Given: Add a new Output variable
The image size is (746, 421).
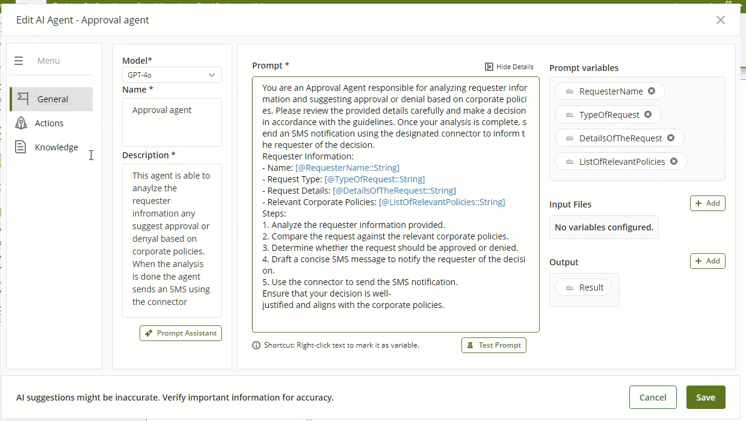Looking at the screenshot, I should click(707, 261).
